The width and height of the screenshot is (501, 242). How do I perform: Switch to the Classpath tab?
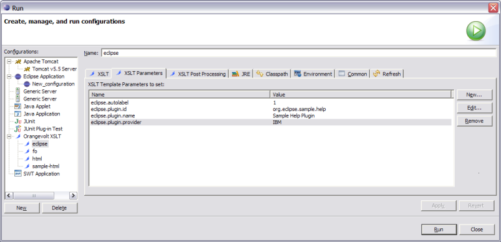coord(272,74)
